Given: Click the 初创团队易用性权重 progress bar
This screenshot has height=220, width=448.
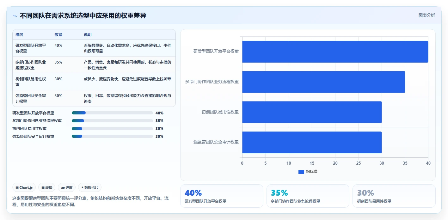Looking at the screenshot, I should click(112, 129).
